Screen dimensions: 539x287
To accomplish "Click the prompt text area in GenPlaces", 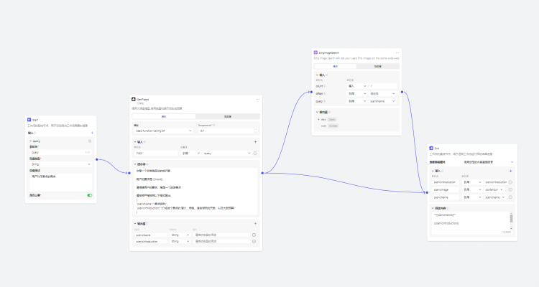I will pyautogui.click(x=195, y=192).
